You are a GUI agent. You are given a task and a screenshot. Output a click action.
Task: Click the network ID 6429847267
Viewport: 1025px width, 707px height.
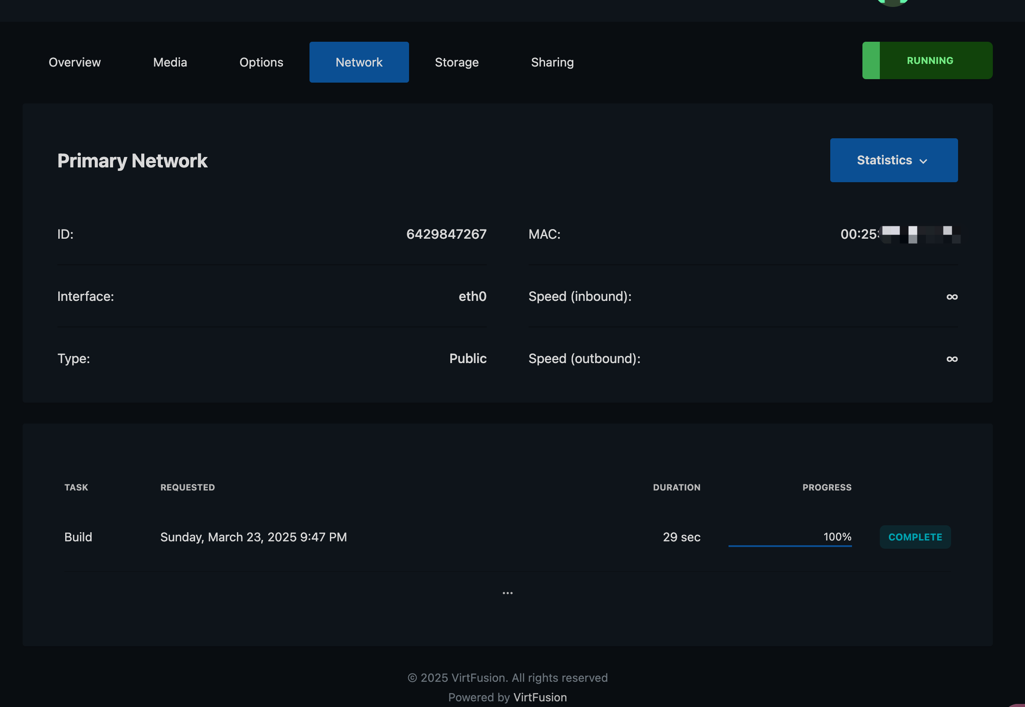[x=446, y=234]
